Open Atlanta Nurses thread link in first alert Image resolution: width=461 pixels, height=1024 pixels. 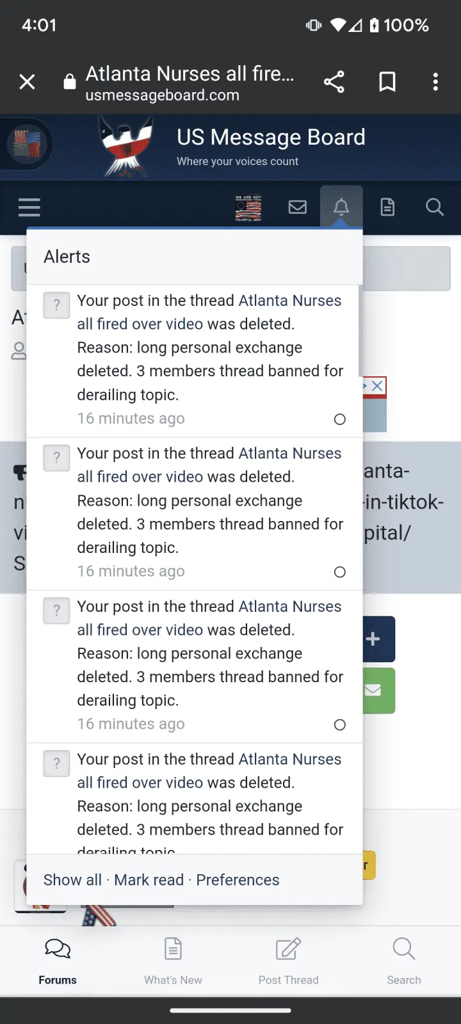[289, 301]
